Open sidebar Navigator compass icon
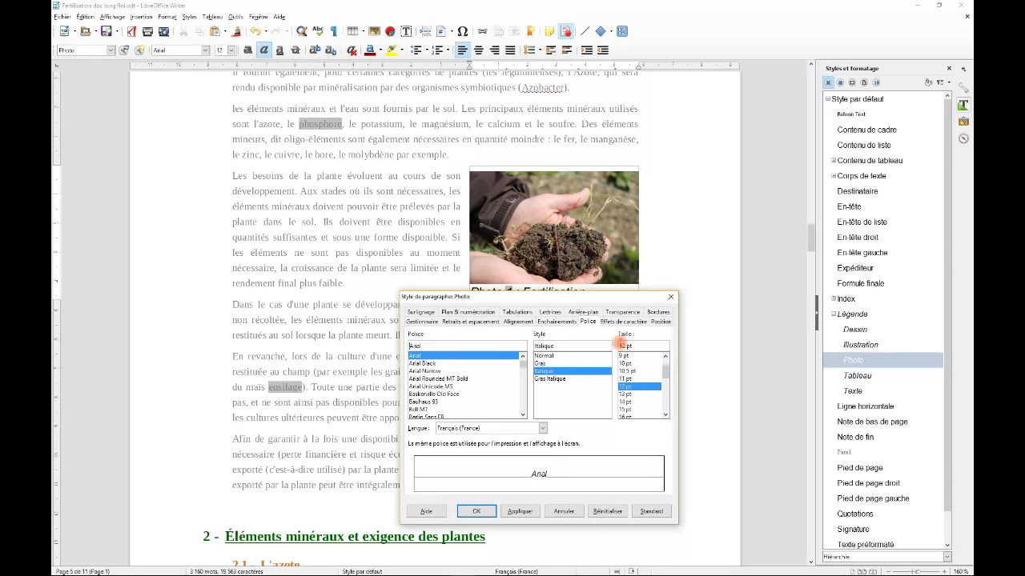Image resolution: width=1025 pixels, height=576 pixels. [x=963, y=138]
